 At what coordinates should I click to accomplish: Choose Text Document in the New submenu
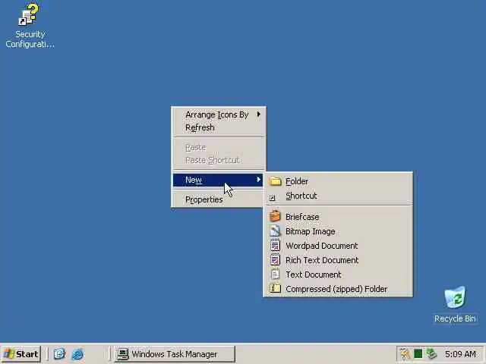pos(338,275)
